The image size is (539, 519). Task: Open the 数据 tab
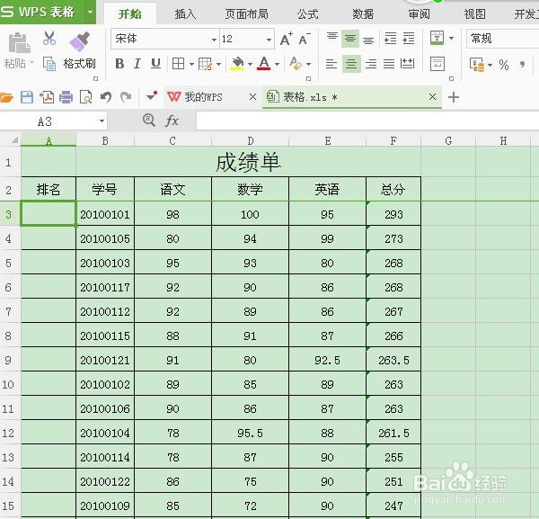pos(363,14)
